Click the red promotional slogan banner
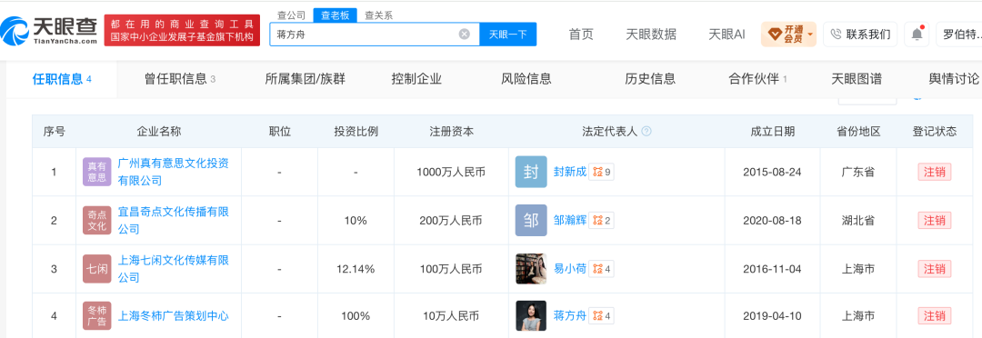 tap(182, 31)
